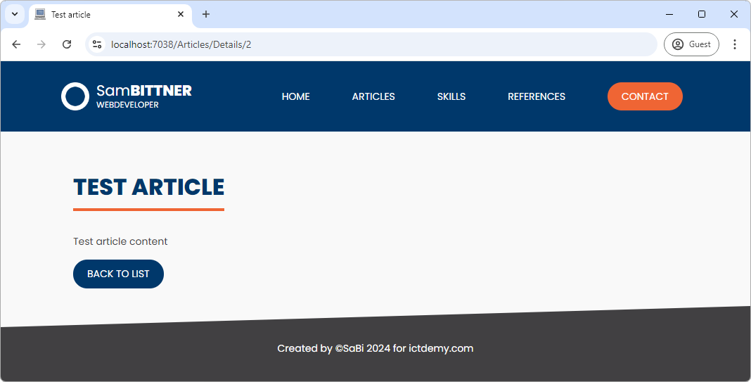Open SKILLS in navigation
This screenshot has width=751, height=382.
[451, 96]
